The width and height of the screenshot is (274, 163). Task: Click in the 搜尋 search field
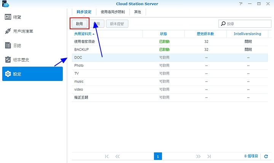[x=245, y=24]
